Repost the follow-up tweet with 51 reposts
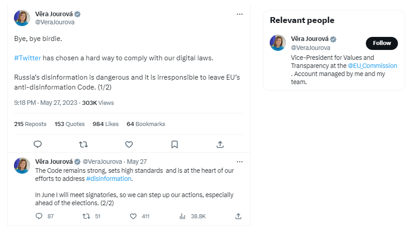416x234 pixels. [x=86, y=216]
